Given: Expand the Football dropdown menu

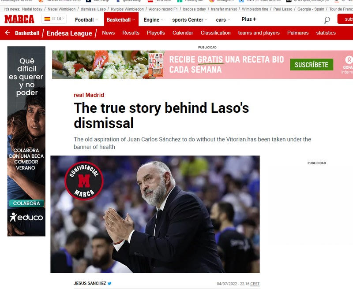Looking at the screenshot, I should click(86, 20).
